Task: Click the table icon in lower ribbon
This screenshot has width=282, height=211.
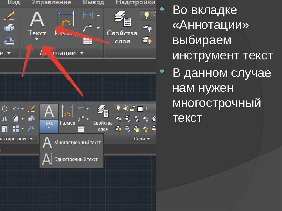Action: (x=81, y=129)
